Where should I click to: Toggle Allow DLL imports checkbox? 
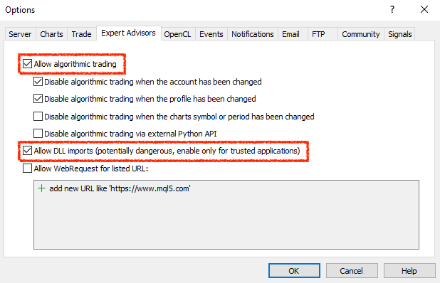[x=27, y=151]
